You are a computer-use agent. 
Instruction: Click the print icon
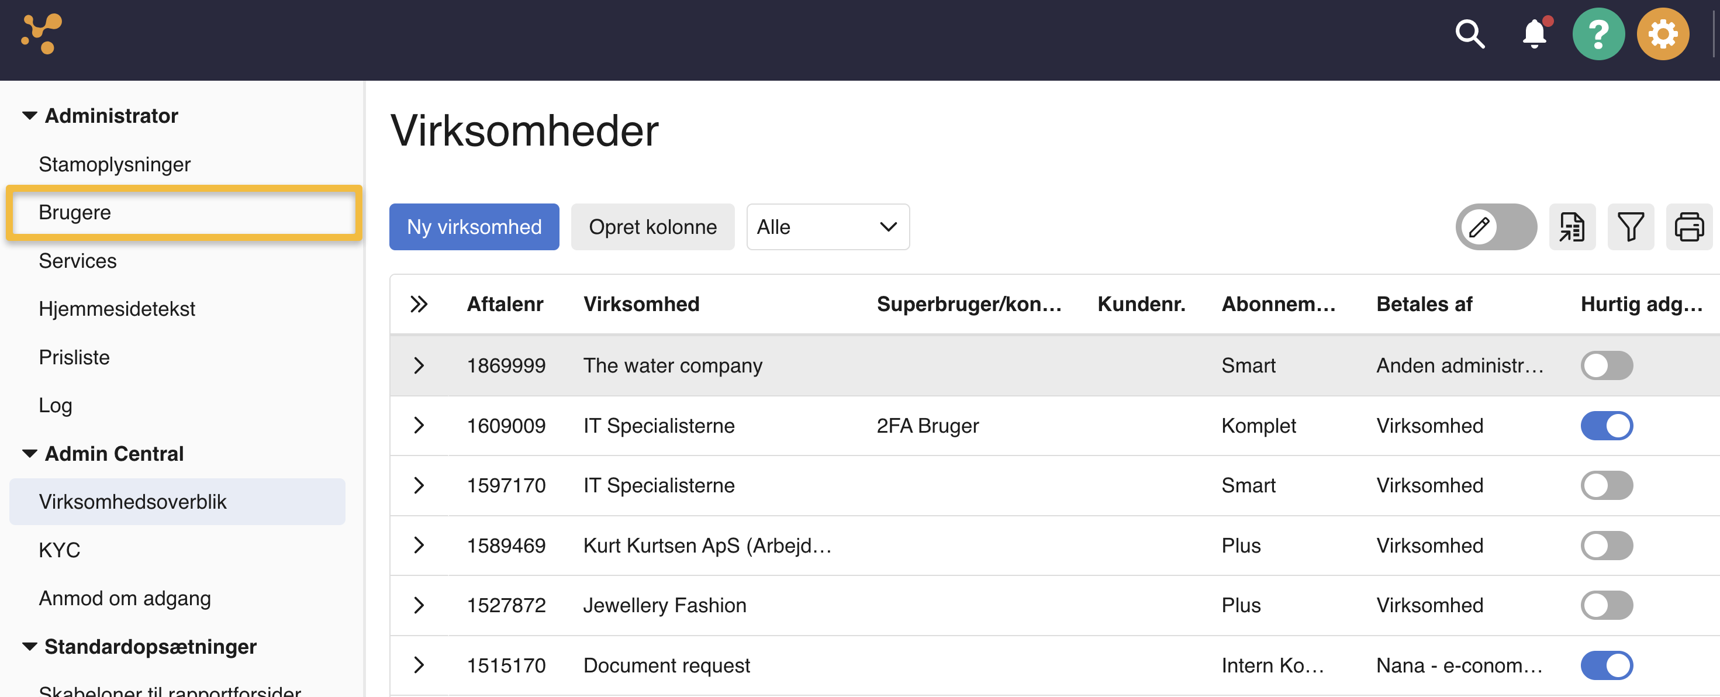pyautogui.click(x=1688, y=227)
